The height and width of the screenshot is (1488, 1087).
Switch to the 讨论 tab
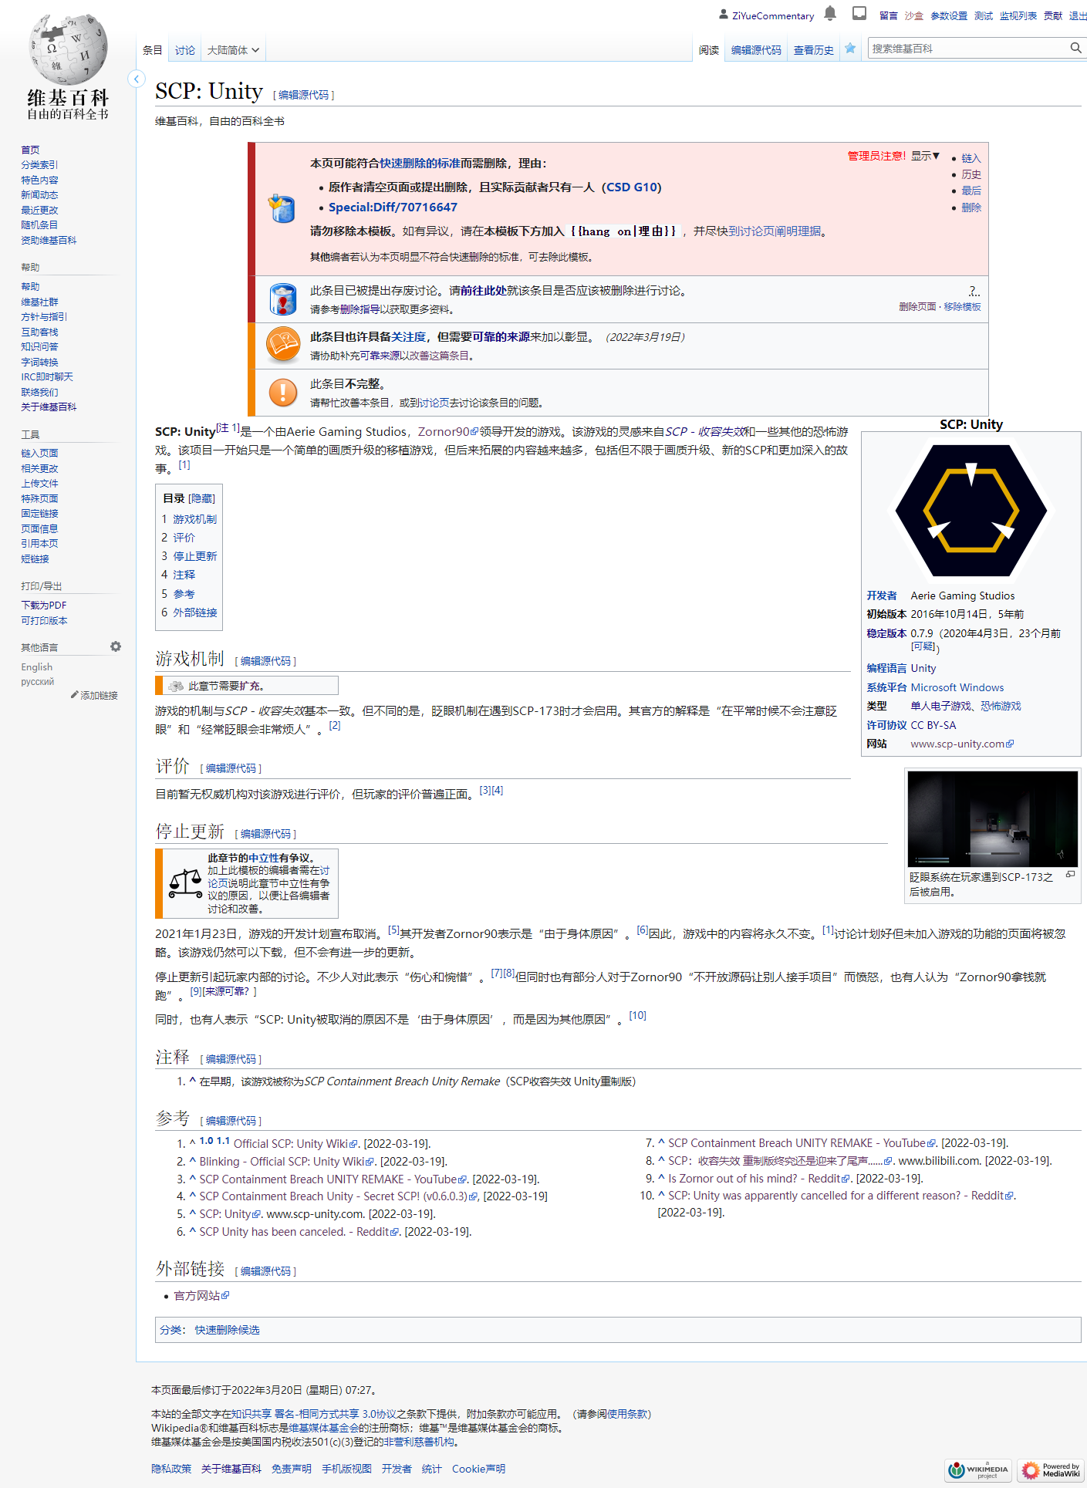(185, 50)
